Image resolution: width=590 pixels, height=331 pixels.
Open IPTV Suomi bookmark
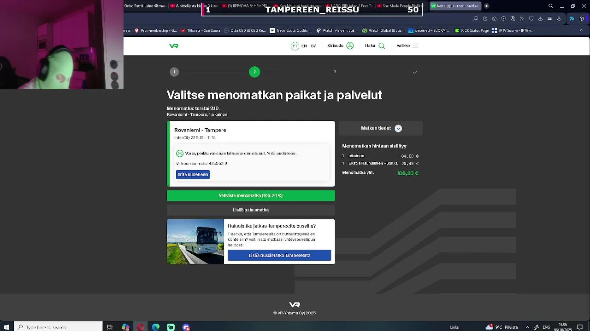pyautogui.click(x=513, y=31)
